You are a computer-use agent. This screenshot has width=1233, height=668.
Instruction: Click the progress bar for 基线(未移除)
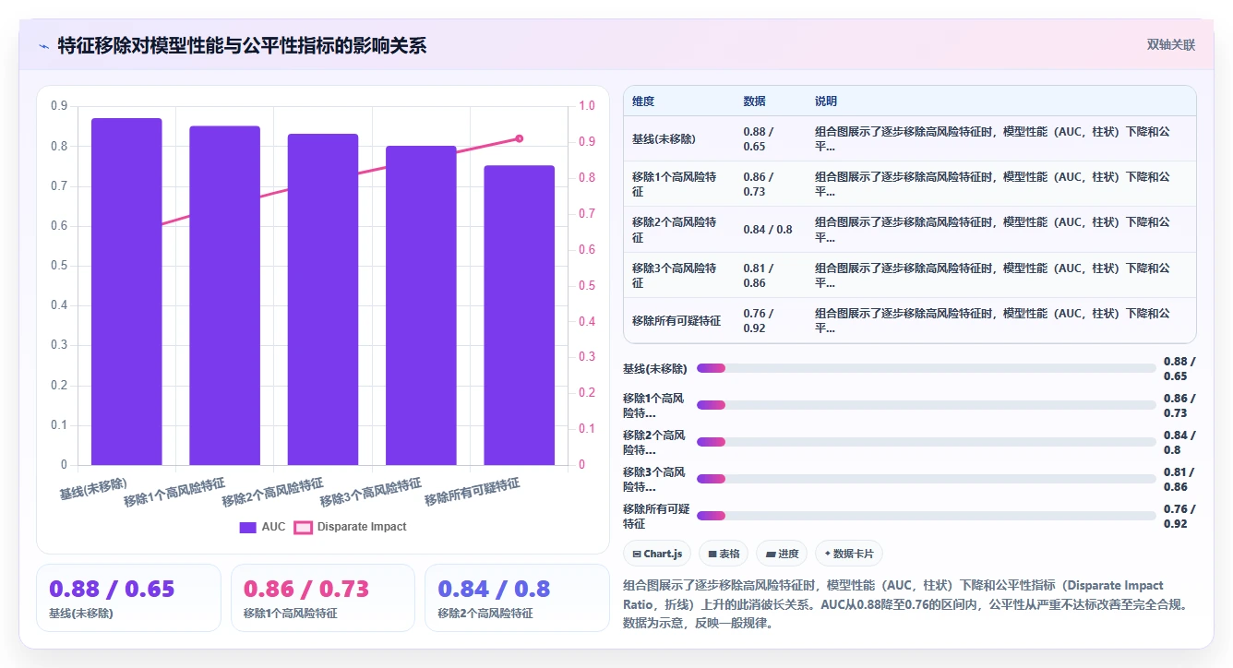[x=927, y=368]
